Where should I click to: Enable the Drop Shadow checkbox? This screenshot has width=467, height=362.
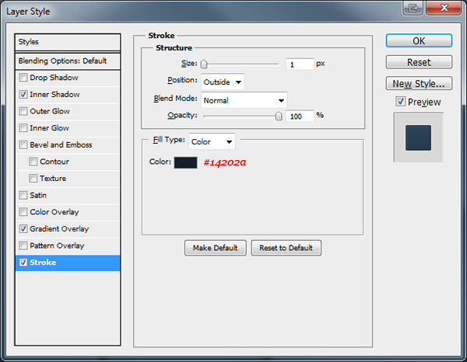point(23,78)
